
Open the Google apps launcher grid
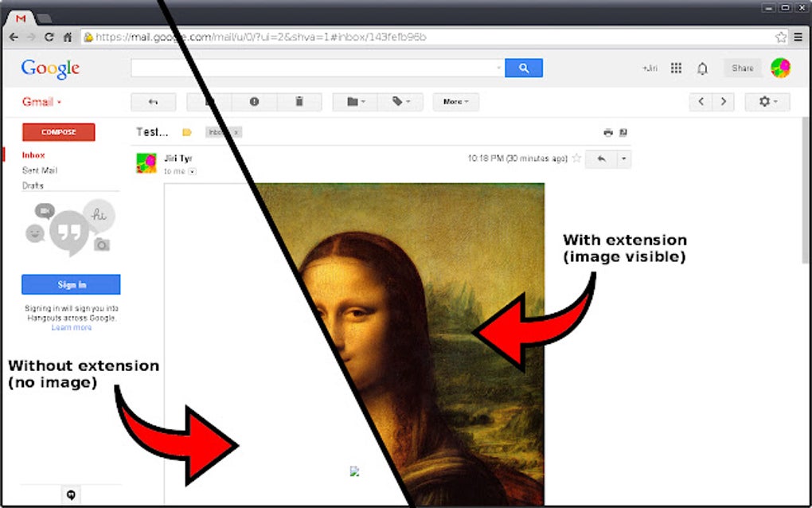[676, 68]
